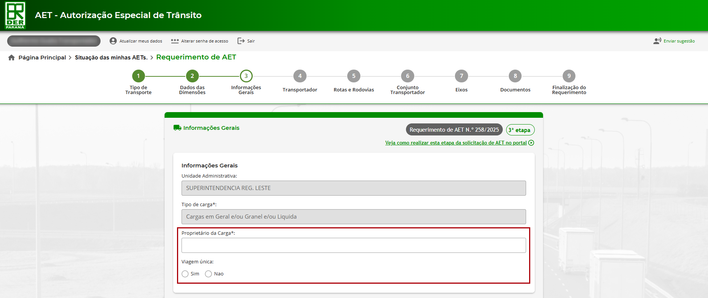Click the Documentos step label
Screen dimensions: 708x298
(x=515, y=90)
